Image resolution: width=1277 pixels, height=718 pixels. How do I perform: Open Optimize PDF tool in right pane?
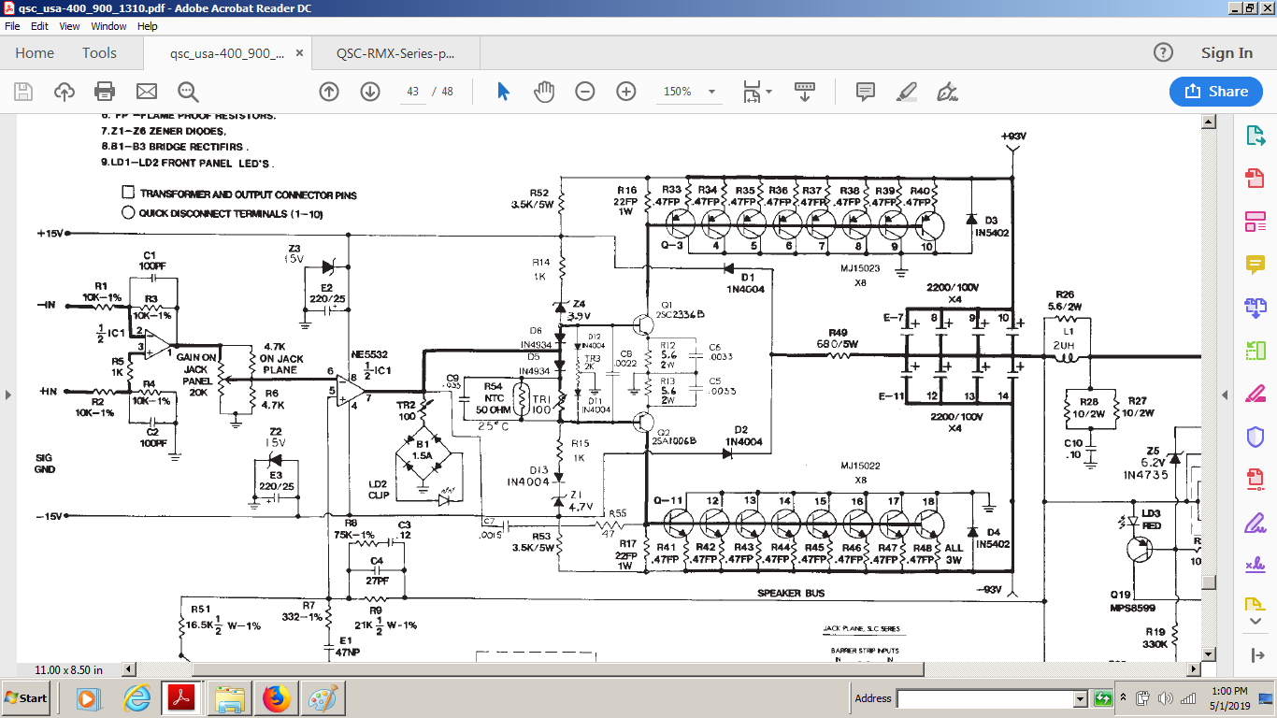click(1255, 480)
